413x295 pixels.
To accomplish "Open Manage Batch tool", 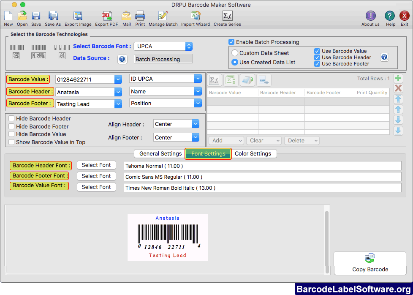I will tap(163, 16).
